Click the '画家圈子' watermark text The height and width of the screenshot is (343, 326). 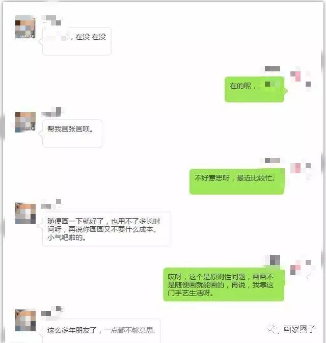point(299,329)
